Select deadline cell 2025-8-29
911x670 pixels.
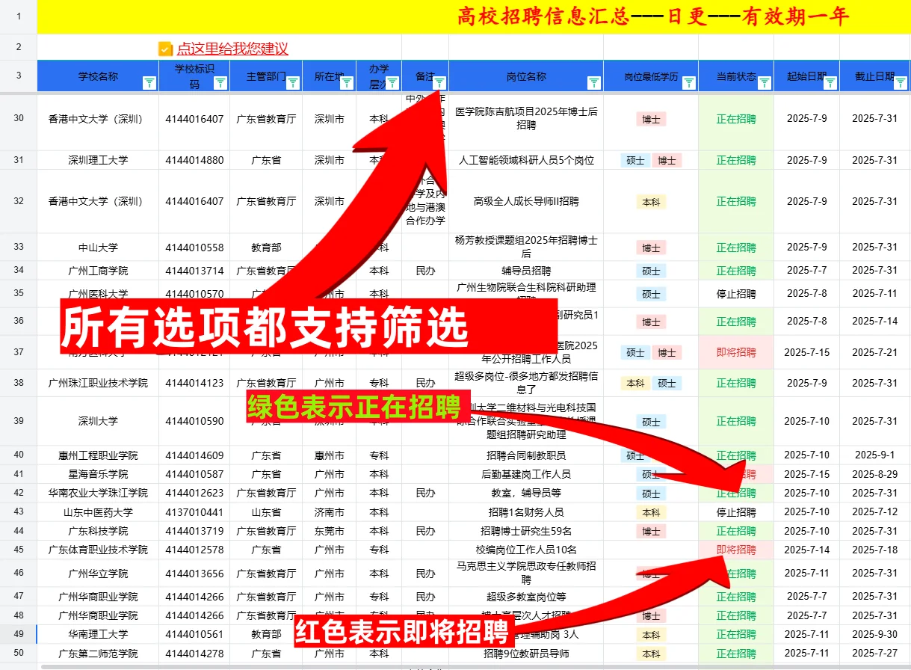875,474
